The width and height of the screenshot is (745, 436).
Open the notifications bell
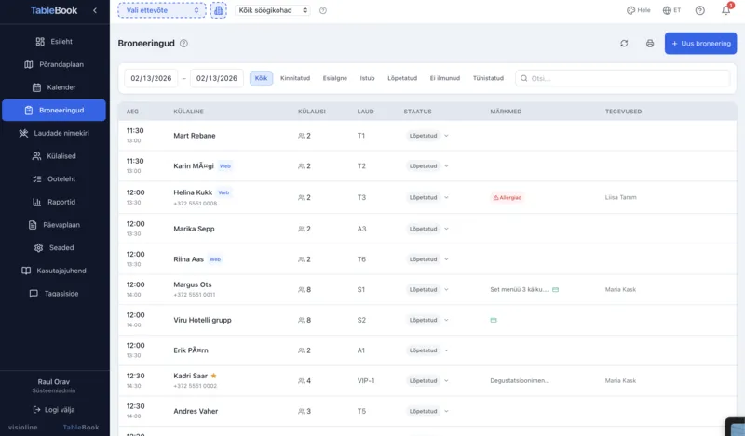(x=725, y=10)
